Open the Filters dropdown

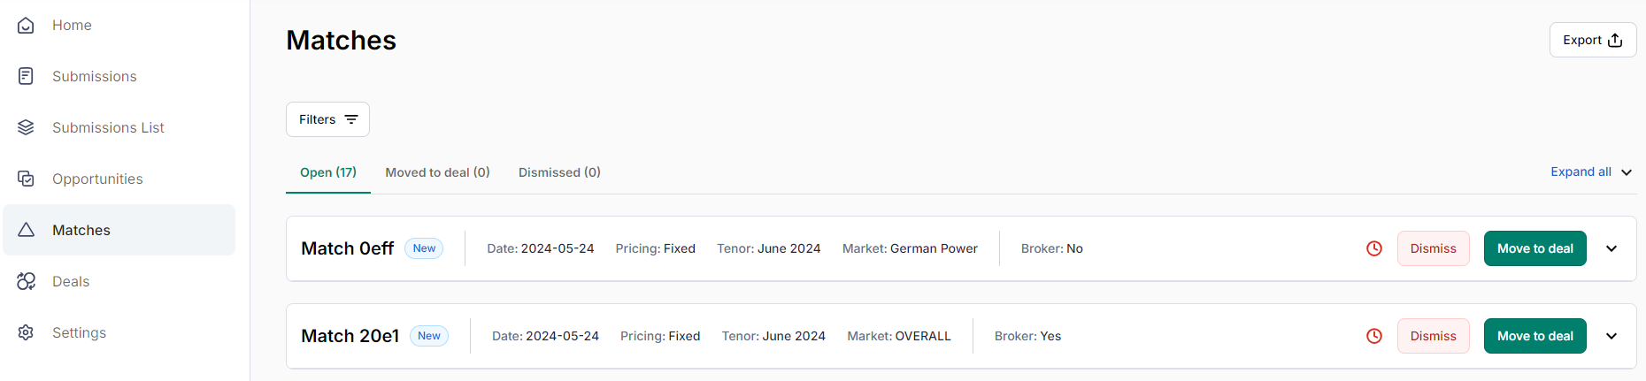327,119
